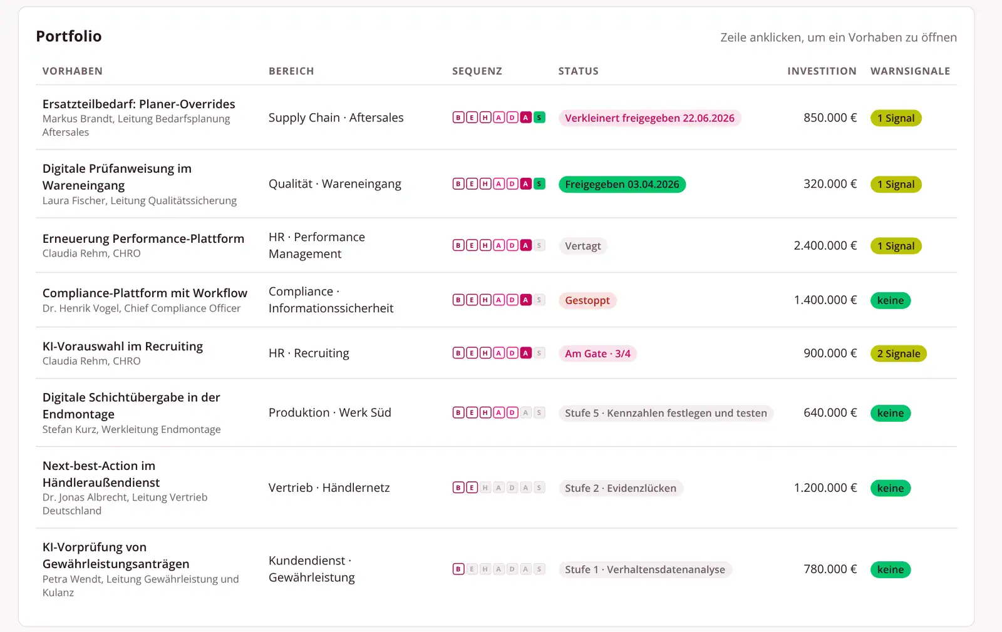This screenshot has width=1002, height=632.
Task: Click the WARNSIGNALE column header
Action: coord(910,71)
